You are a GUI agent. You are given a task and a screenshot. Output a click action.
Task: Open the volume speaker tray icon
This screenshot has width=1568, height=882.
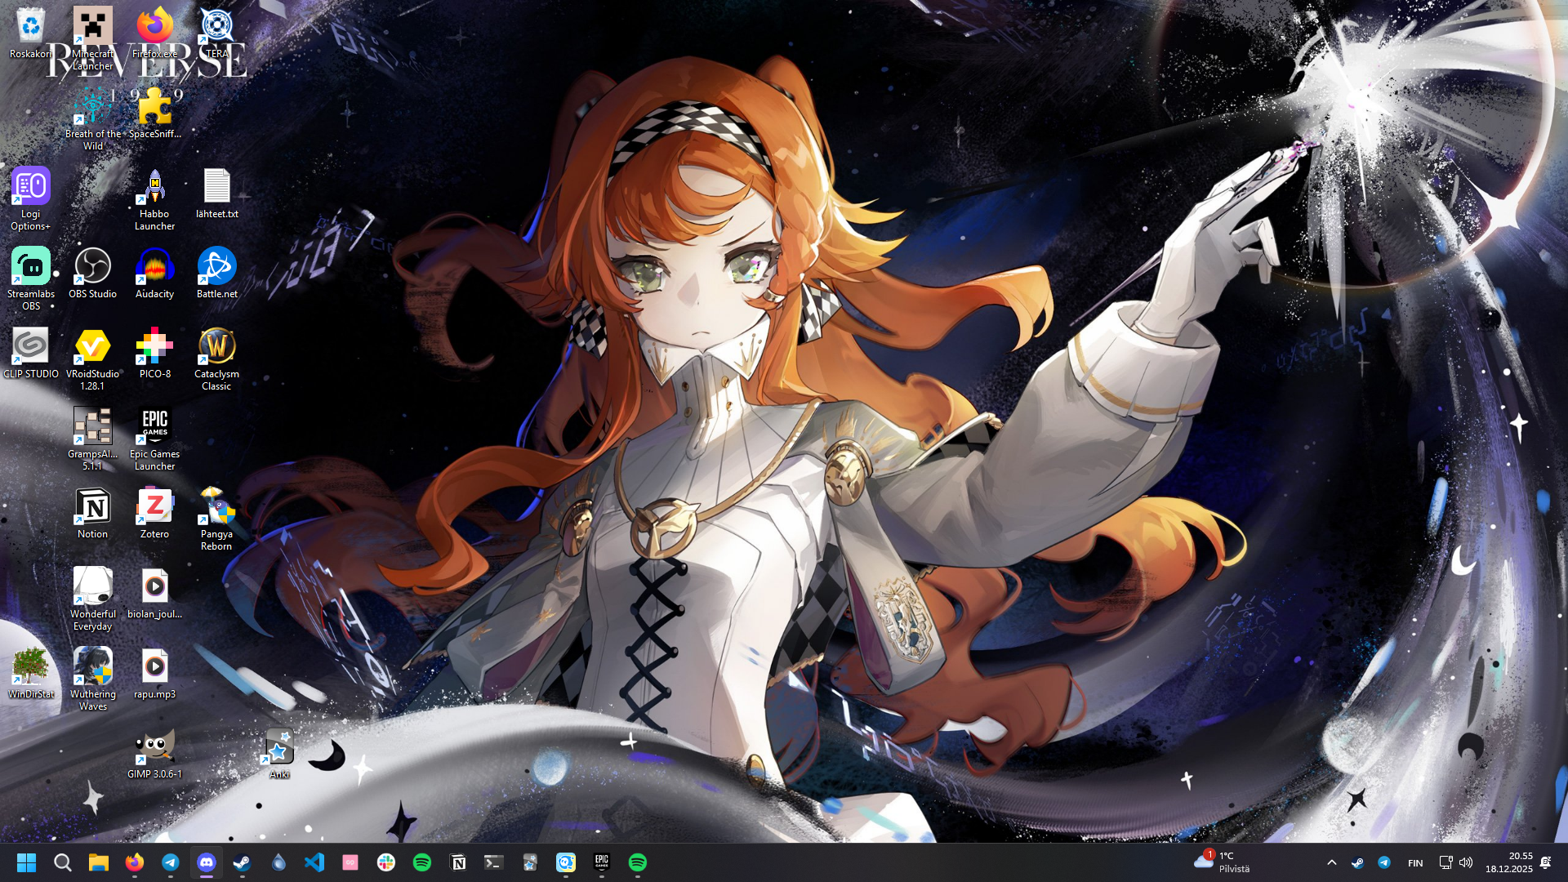click(1466, 862)
